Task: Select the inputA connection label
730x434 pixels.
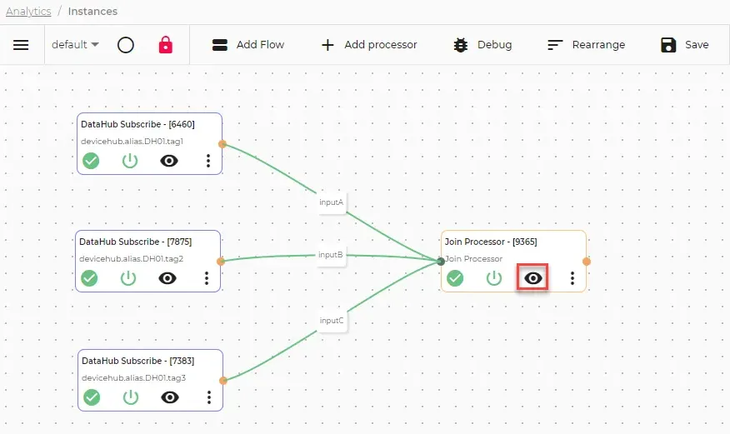Action: [332, 202]
